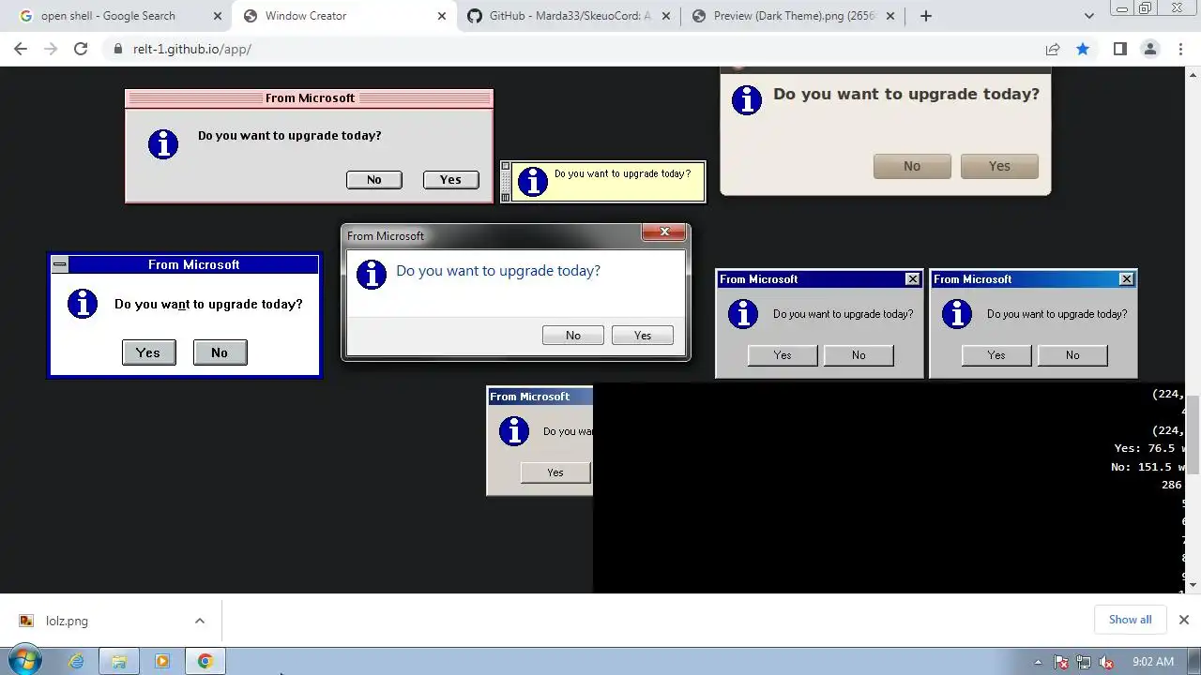Click No in solid navy titlebar dialog
The height and width of the screenshot is (675, 1201).
pos(859,355)
